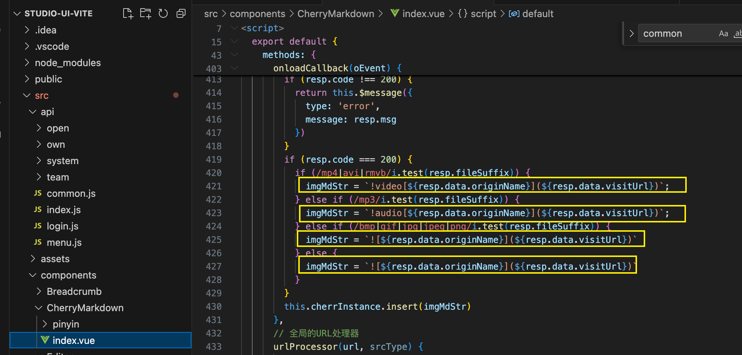Expand the public folder
Viewport: 742px width, 355px height.
tap(27, 79)
